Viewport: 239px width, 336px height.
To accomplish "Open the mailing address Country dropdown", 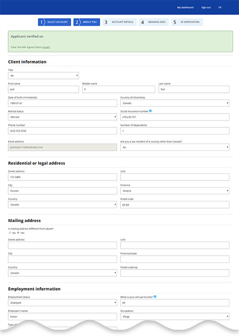I will 63,273.
